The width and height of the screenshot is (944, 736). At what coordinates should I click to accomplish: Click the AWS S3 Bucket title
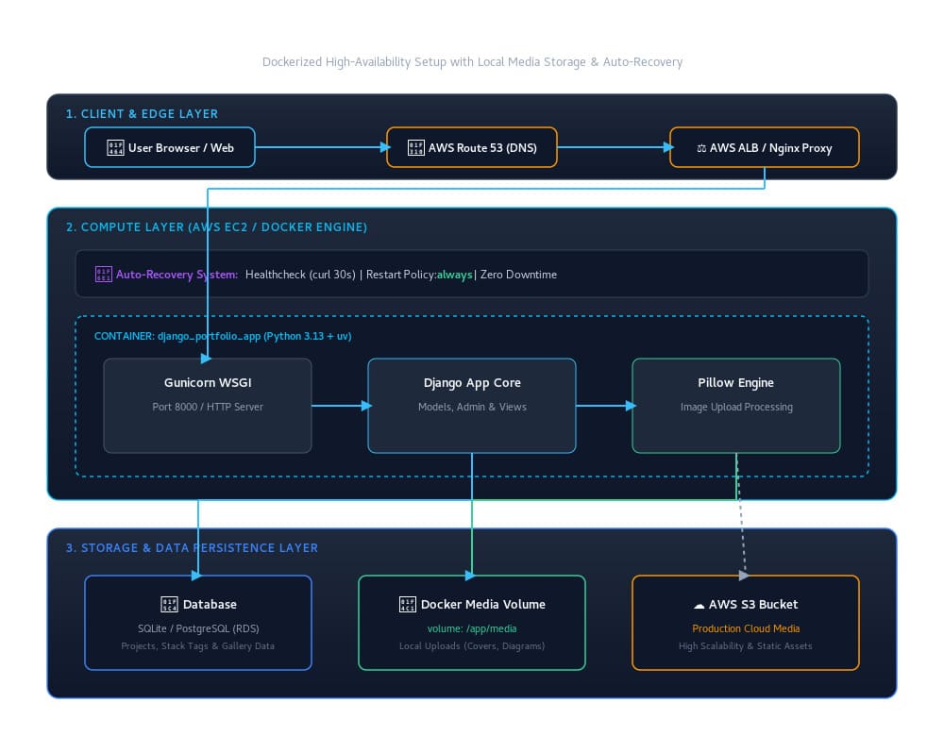753,604
